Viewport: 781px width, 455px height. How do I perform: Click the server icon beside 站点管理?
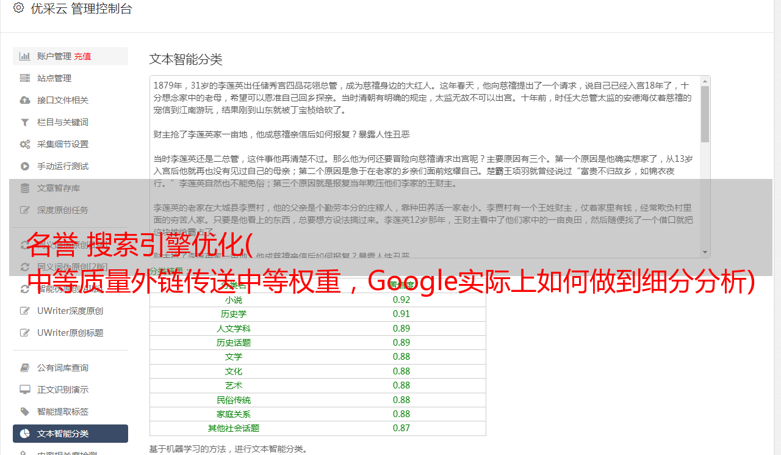(x=25, y=78)
